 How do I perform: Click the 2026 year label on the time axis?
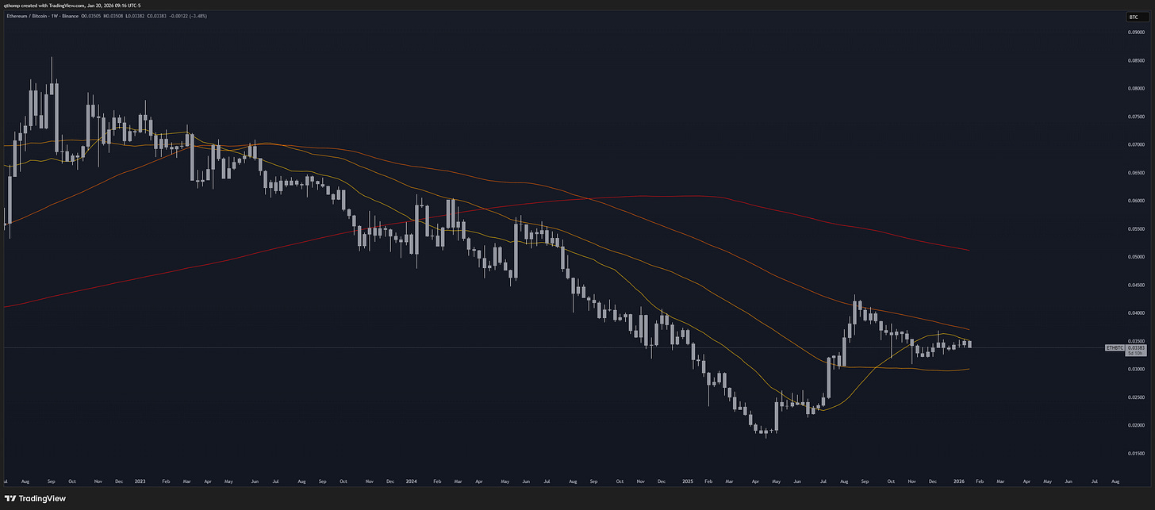(x=959, y=481)
